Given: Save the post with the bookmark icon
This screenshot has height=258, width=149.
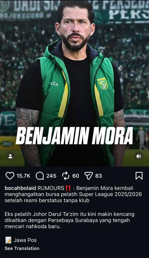Looking at the screenshot, I should pyautogui.click(x=139, y=176).
